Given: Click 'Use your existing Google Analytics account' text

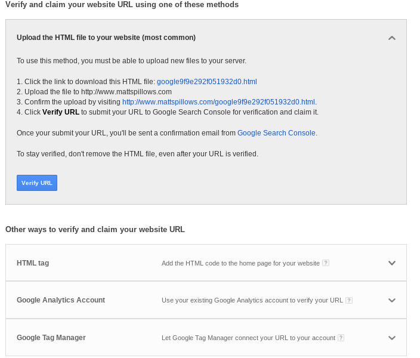Looking at the screenshot, I should pos(252,300).
